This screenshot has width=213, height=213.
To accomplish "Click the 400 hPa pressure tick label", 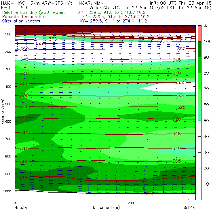I will [8, 87].
